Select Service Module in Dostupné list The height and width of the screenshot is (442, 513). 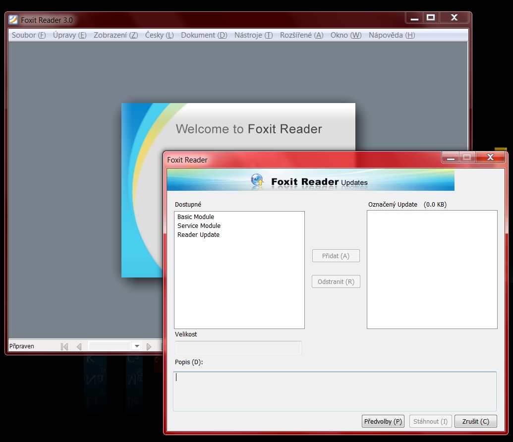[x=199, y=226]
